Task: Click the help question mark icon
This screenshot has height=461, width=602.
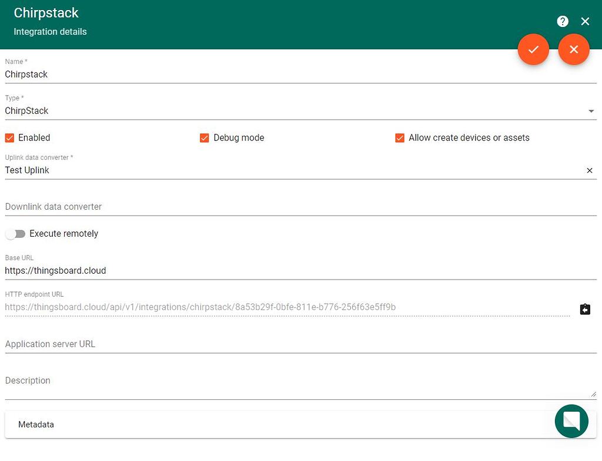Action: (563, 21)
